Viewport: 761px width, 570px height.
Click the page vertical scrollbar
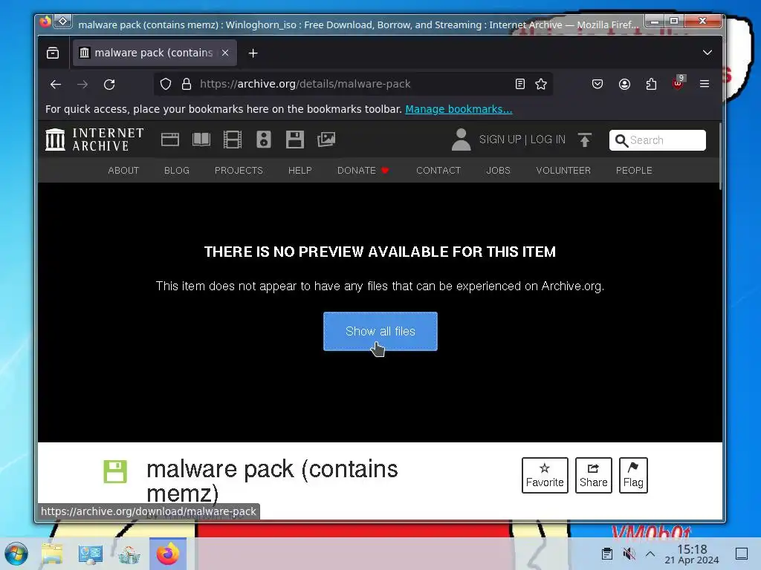(x=720, y=156)
